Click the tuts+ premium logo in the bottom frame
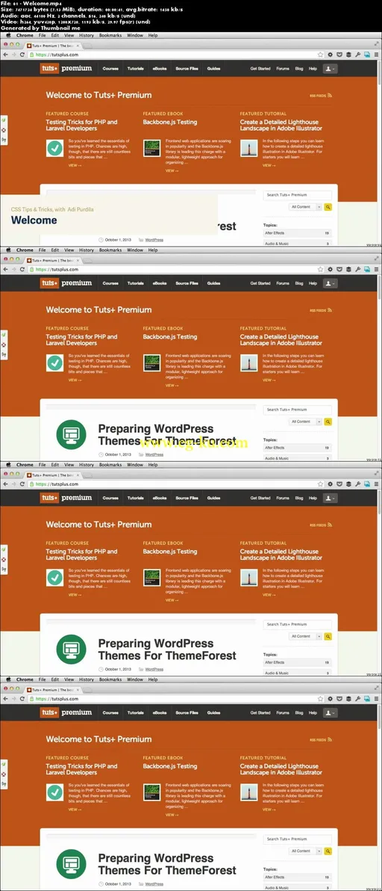The height and width of the screenshot is (891, 382). [66, 712]
